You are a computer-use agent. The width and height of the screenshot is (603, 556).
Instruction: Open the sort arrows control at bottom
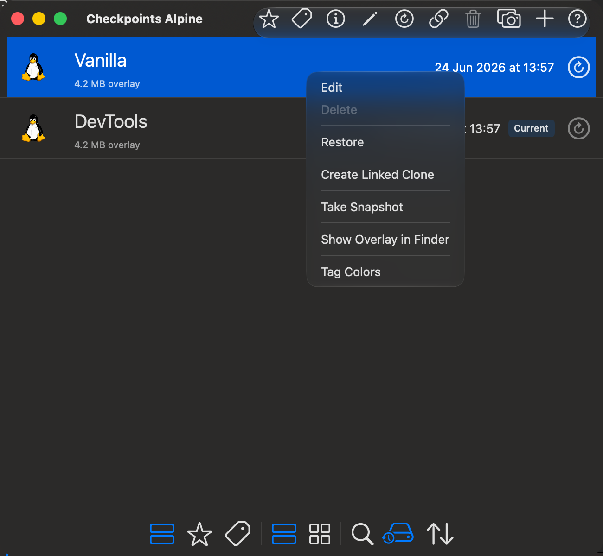click(440, 534)
